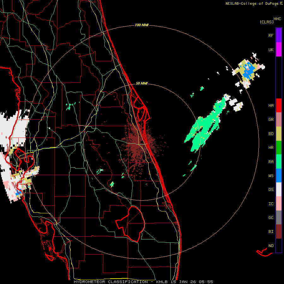Click the "GC" legend label
The image size is (284, 284).
coord(271,217)
